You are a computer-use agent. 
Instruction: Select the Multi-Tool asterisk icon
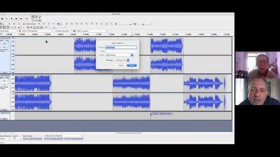click(x=40, y=20)
